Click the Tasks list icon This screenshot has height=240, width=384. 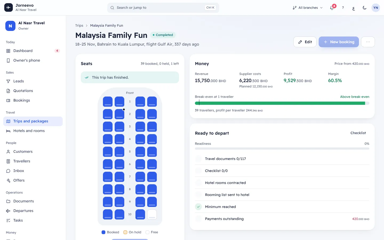[x=8, y=221]
